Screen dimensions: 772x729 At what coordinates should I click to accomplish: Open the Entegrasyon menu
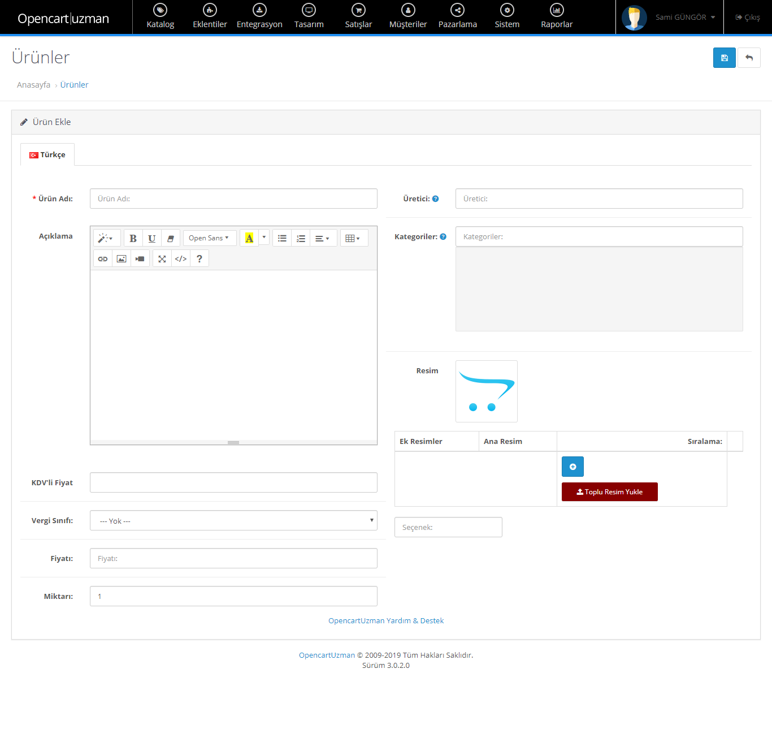pyautogui.click(x=259, y=17)
